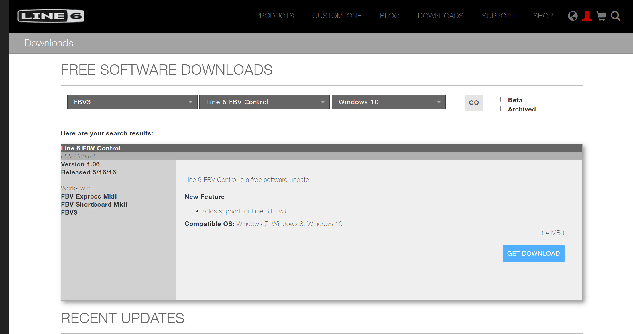
Task: Open the globe language selector icon
Action: point(573,16)
